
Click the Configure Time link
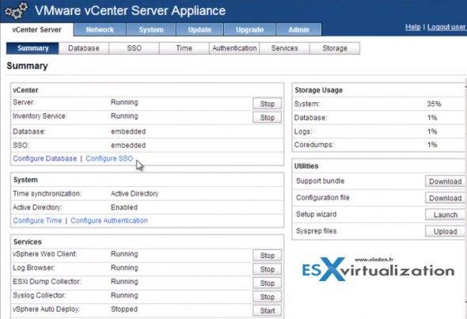[x=37, y=221]
